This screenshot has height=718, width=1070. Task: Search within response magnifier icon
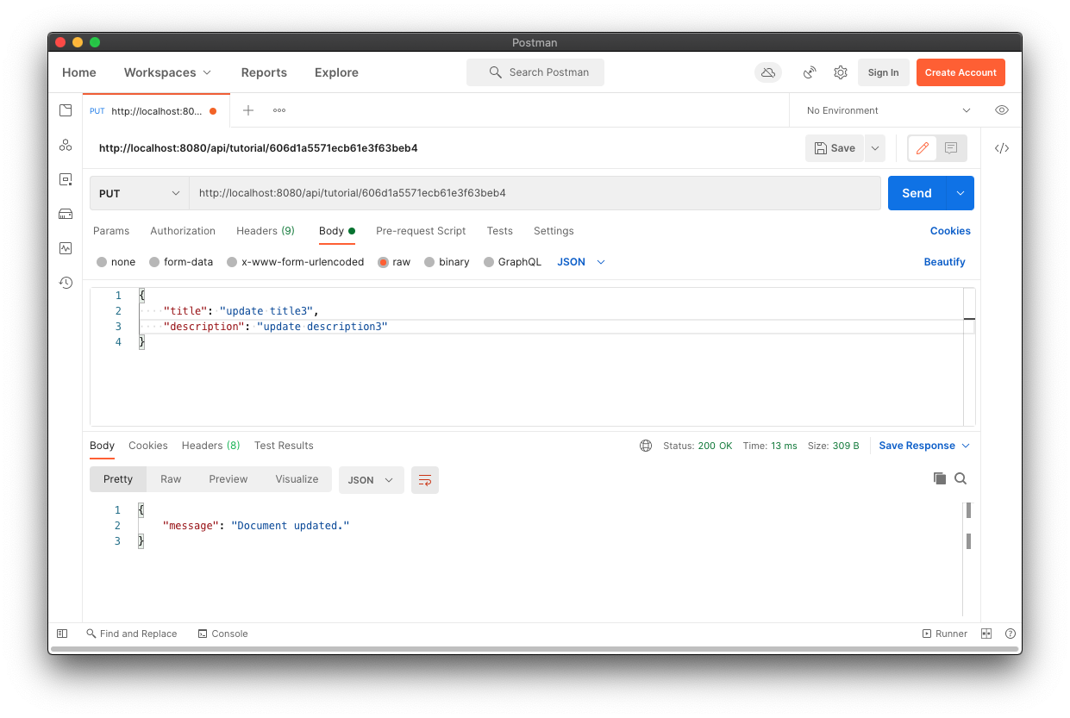tap(960, 478)
